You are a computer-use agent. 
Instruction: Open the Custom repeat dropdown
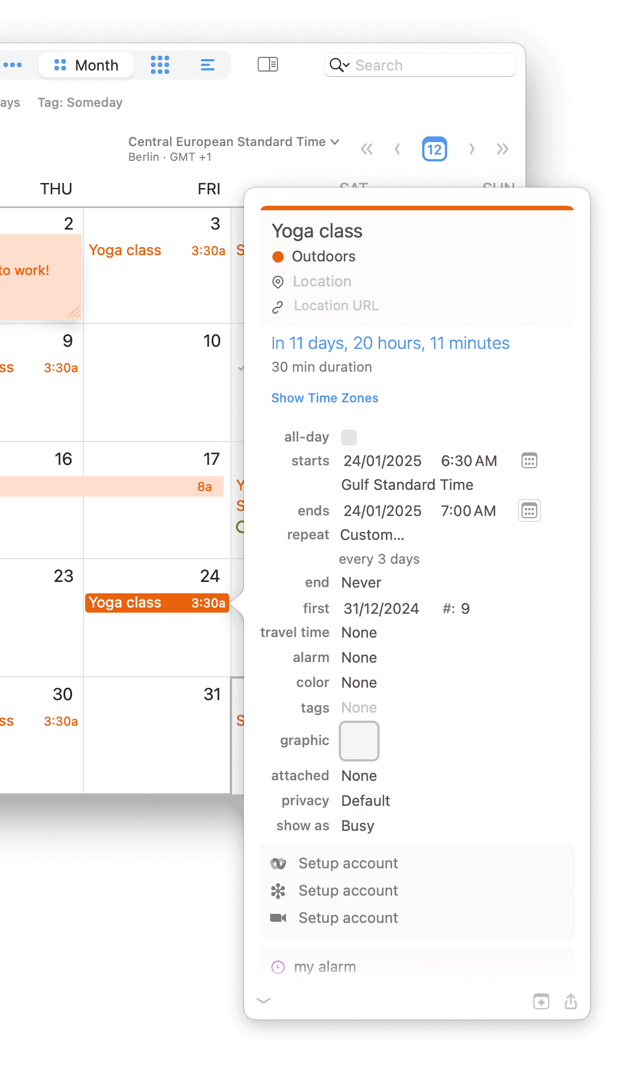pyautogui.click(x=372, y=534)
